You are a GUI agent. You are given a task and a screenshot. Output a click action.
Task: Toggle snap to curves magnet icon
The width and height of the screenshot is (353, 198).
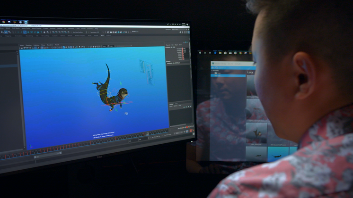pos(56,32)
